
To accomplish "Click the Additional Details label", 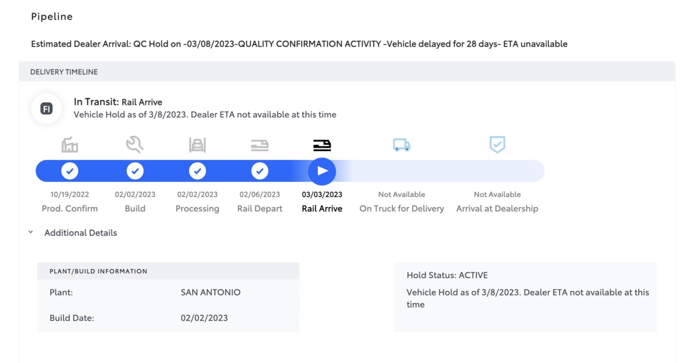I will click(x=81, y=233).
